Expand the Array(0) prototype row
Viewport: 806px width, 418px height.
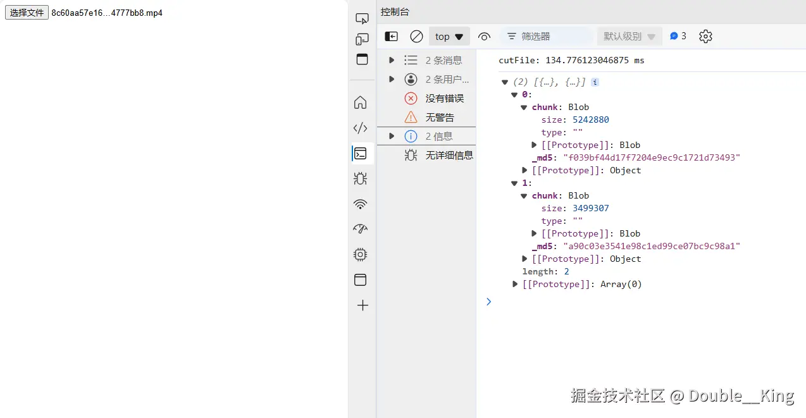(x=515, y=285)
